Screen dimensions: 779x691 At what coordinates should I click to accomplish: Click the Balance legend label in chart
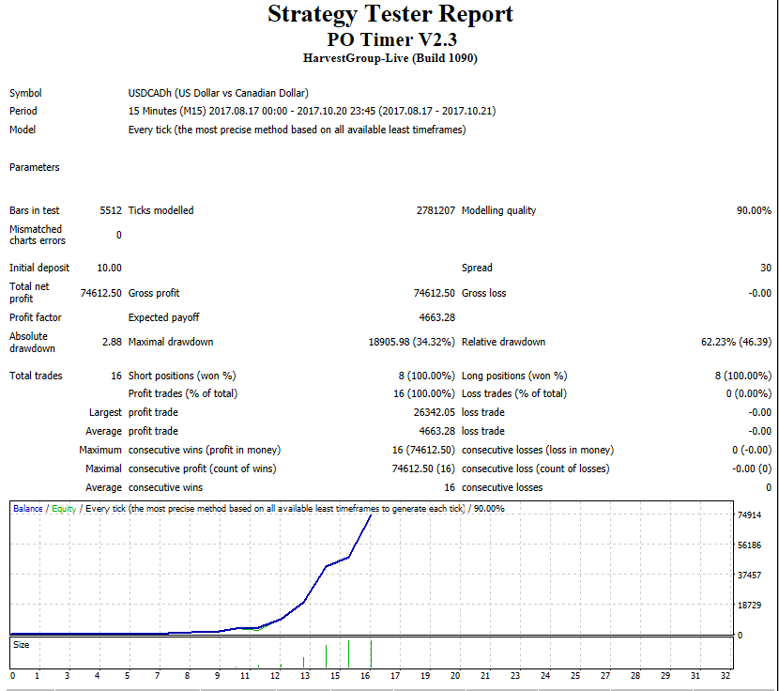(x=28, y=509)
